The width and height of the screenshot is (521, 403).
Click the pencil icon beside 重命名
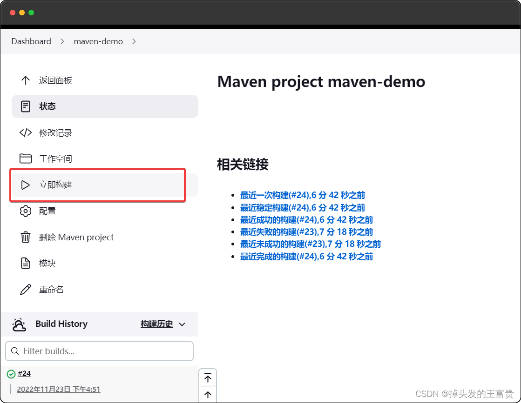(26, 289)
